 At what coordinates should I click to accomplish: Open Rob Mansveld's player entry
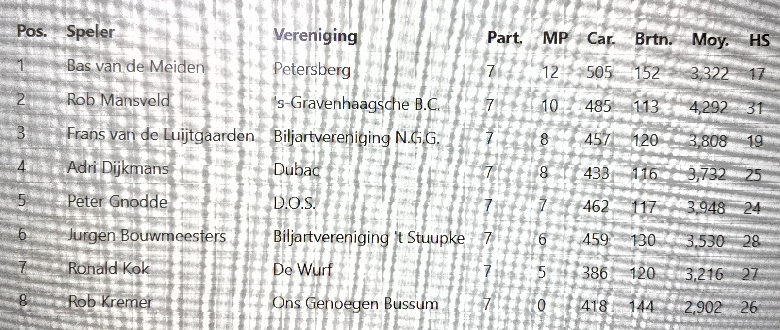(118, 100)
